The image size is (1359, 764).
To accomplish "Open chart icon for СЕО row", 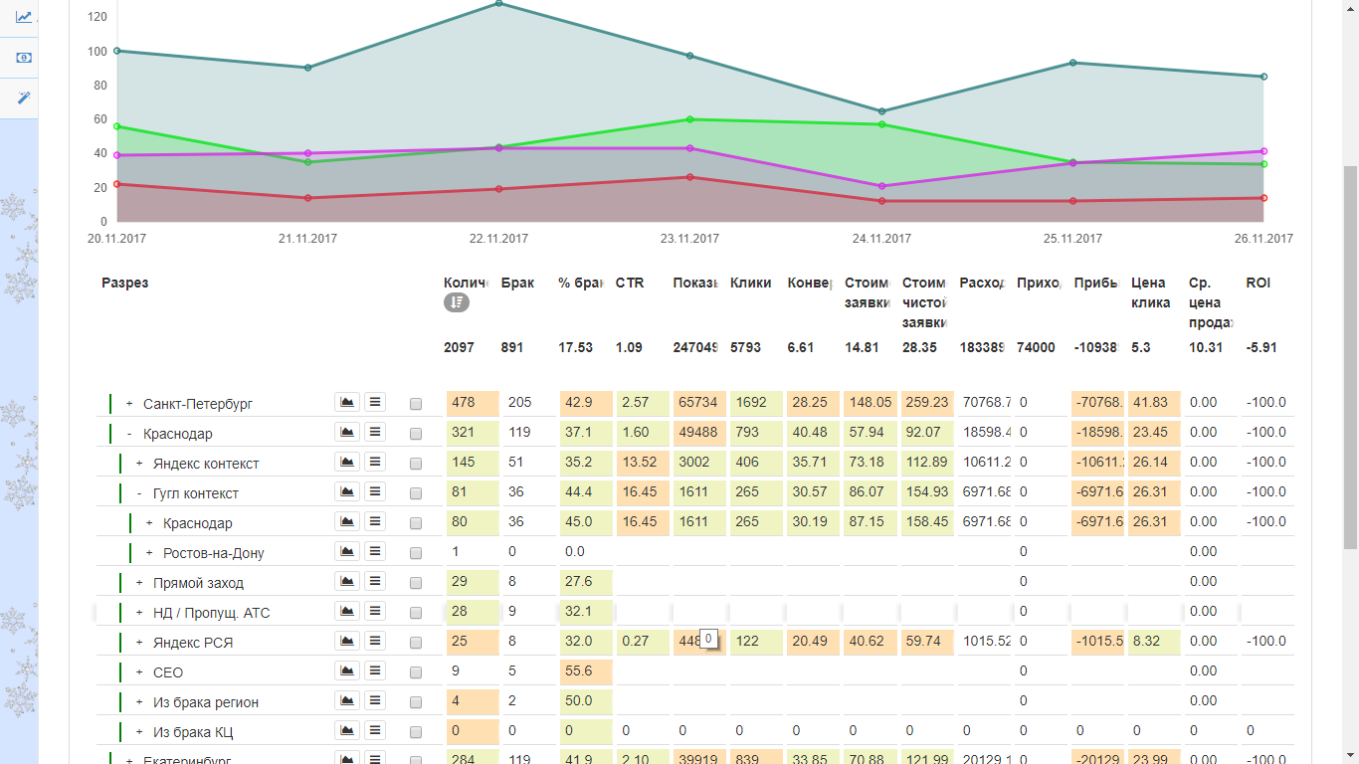I will (347, 670).
